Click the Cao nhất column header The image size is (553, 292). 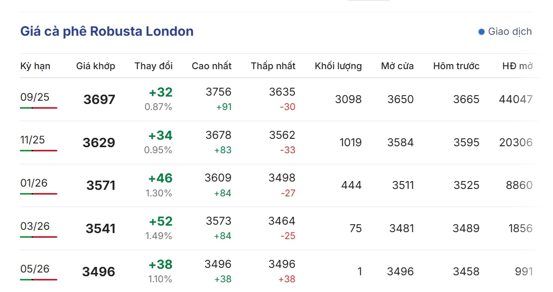tap(212, 66)
